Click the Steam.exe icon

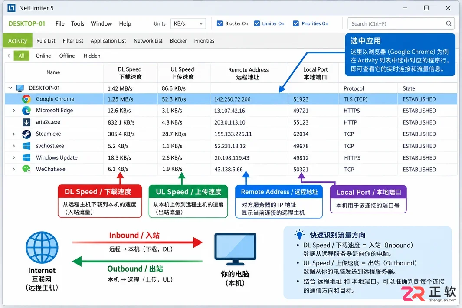point(26,134)
